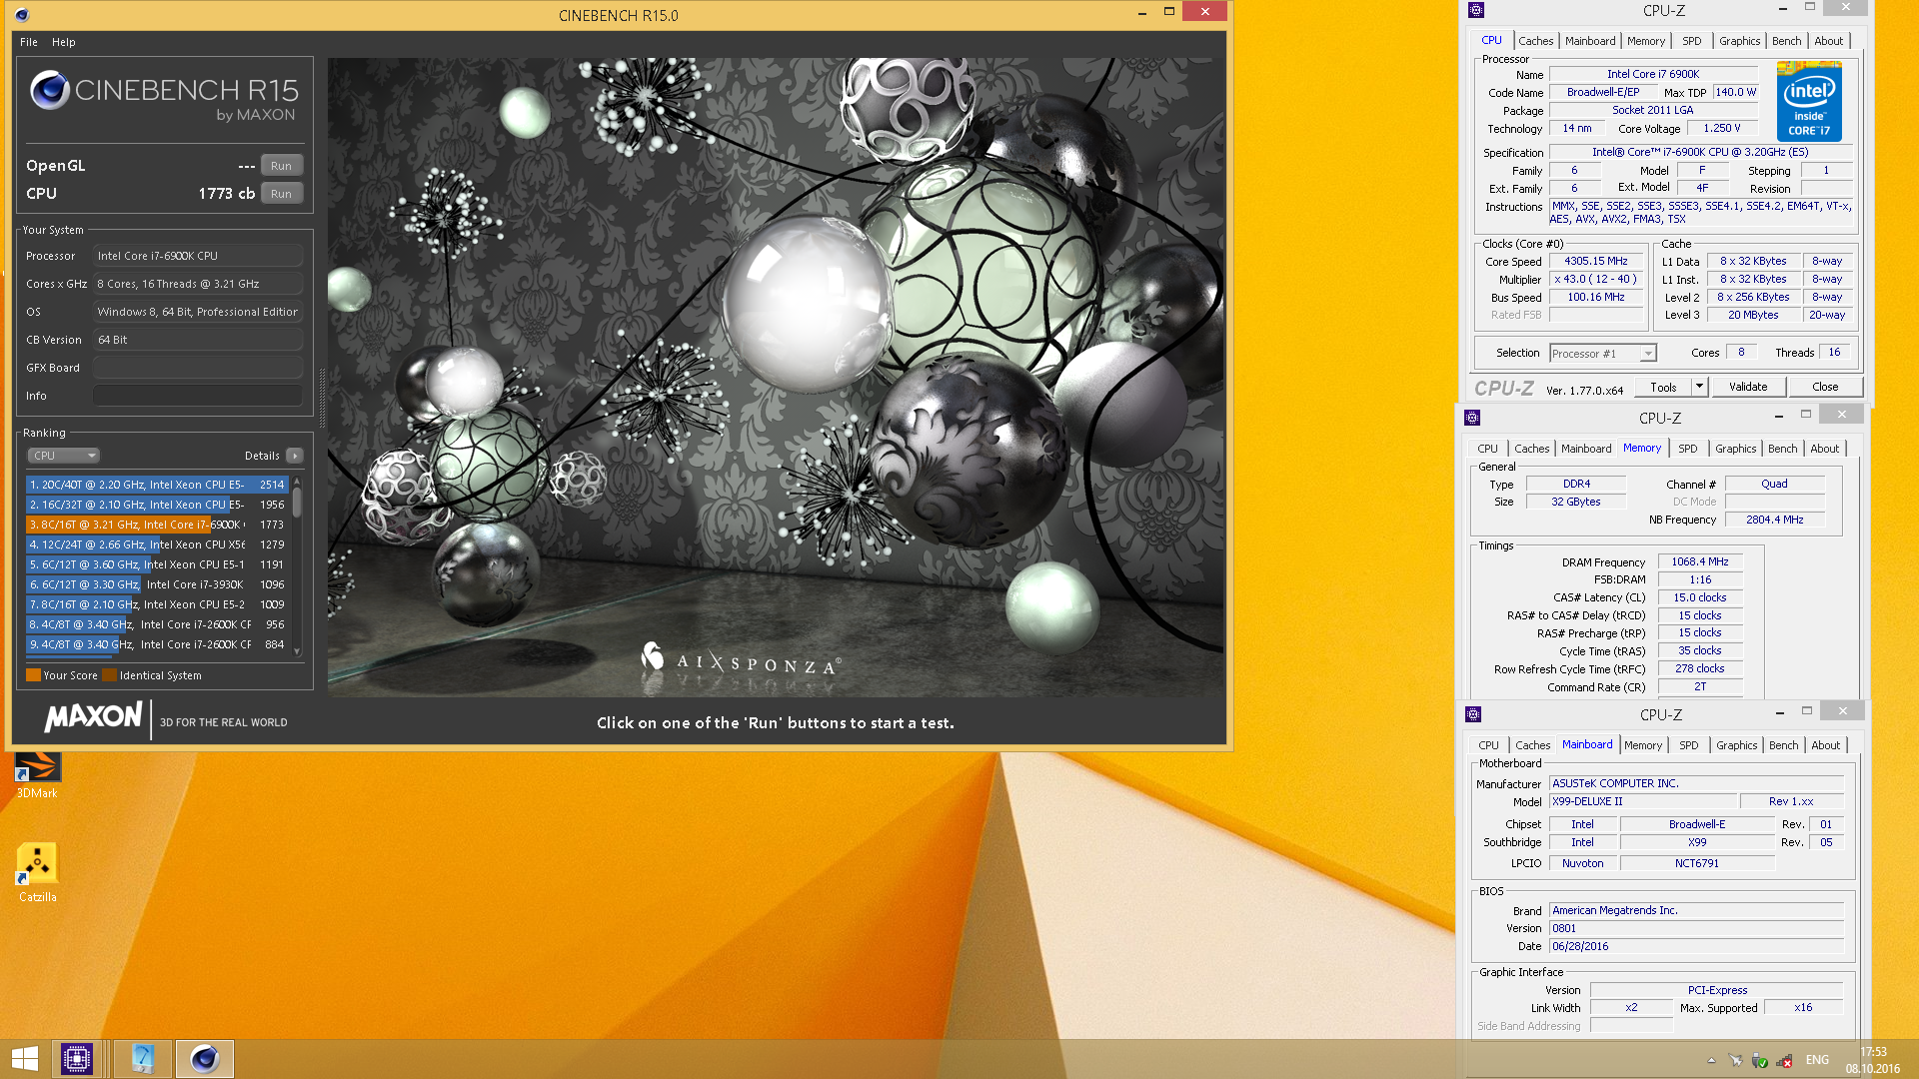Click the empty GFX Board field
The image size is (1919, 1079).
click(198, 368)
